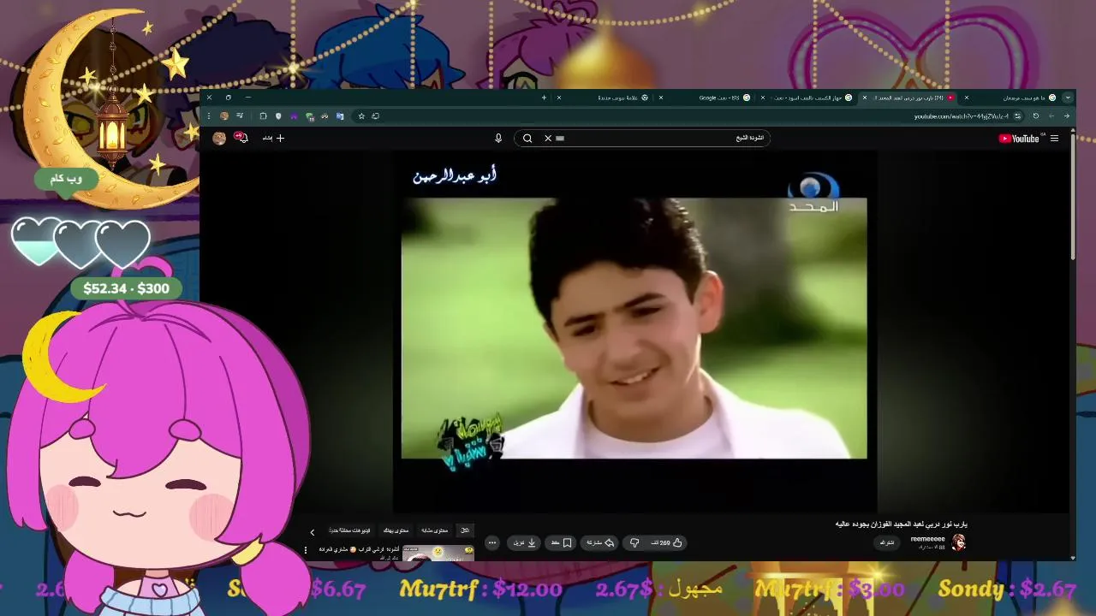Expand the tab search dropdown arrow
This screenshot has width=1096, height=616.
click(1067, 98)
